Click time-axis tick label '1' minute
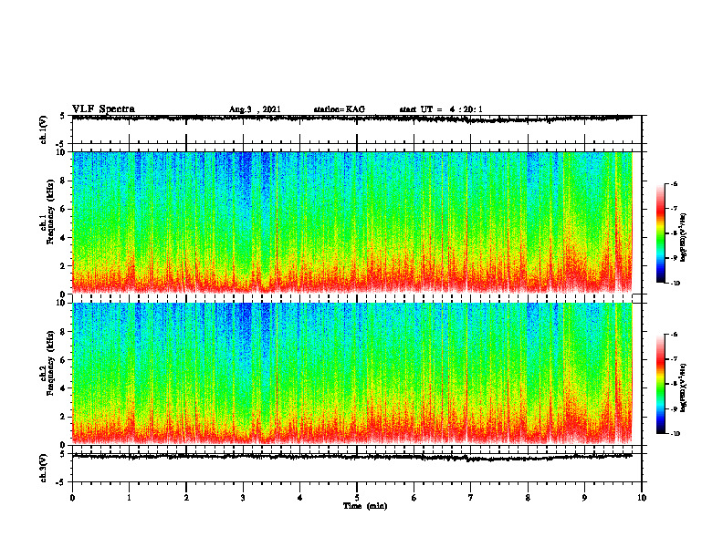723x558 pixels. [129, 498]
